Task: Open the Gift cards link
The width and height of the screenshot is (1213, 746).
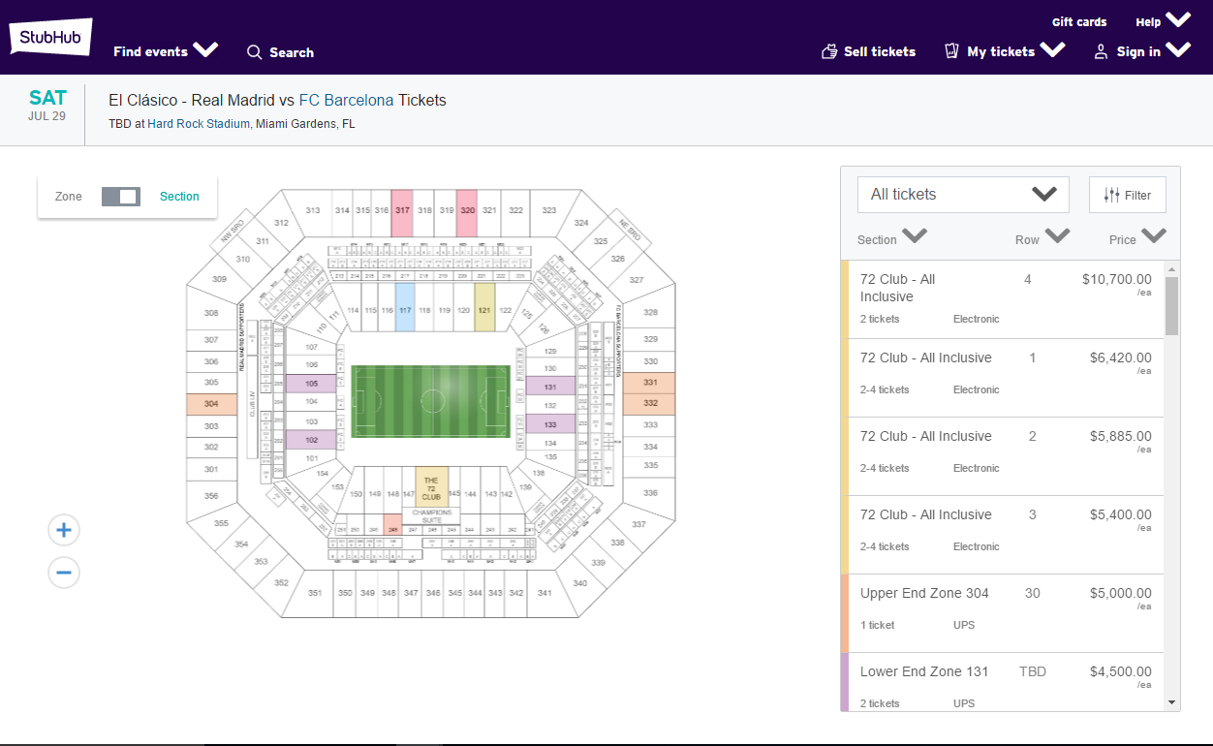Action: (x=1079, y=22)
